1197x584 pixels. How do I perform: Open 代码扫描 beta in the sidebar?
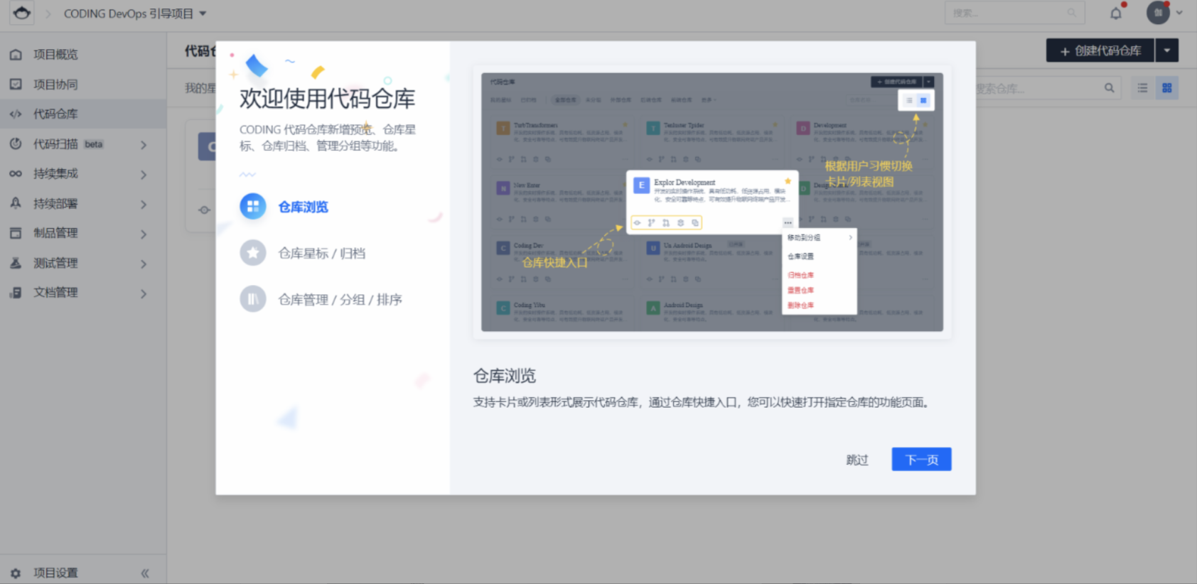pos(83,144)
